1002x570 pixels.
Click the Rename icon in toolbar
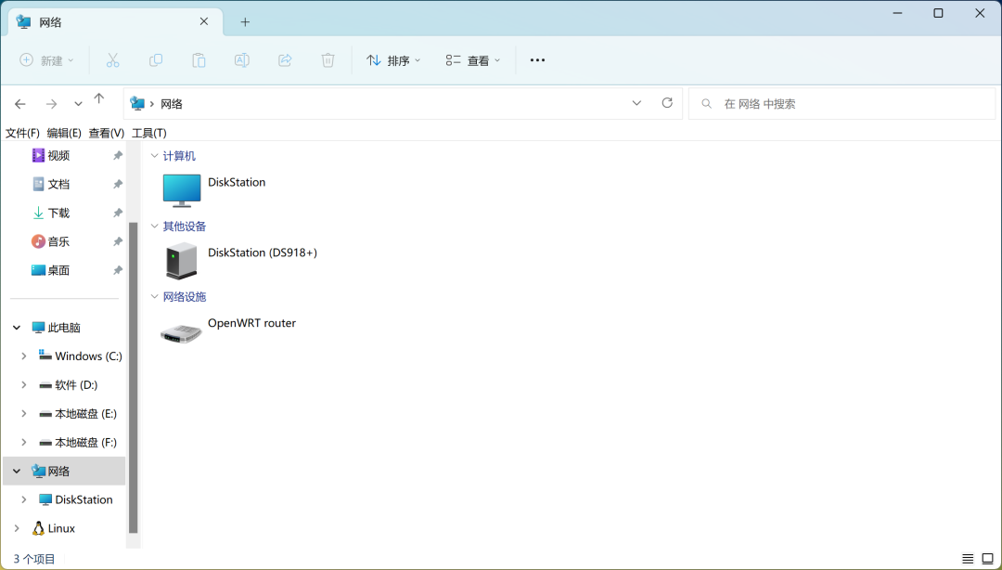click(241, 60)
